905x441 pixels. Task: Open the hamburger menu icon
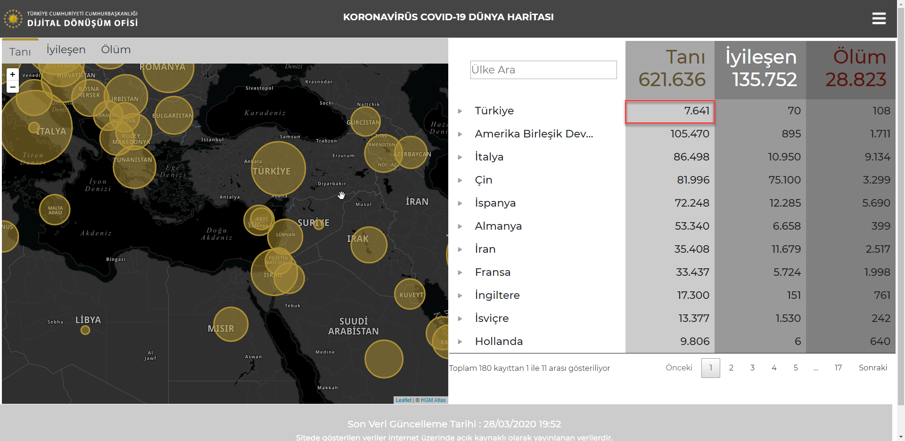(x=879, y=18)
